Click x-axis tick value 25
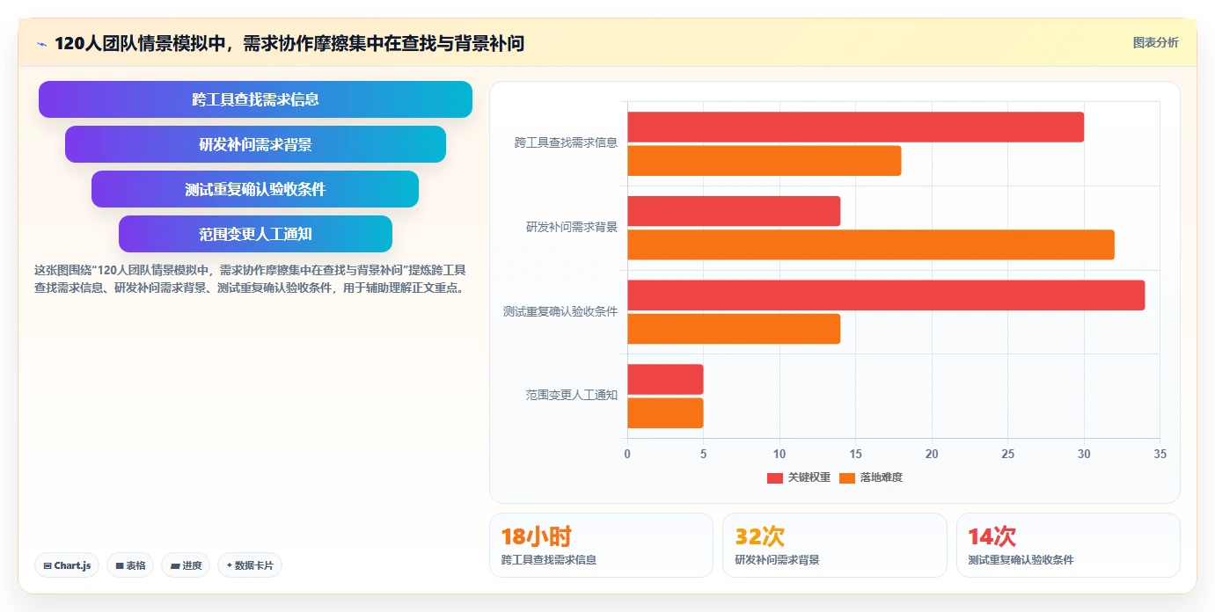The image size is (1215, 612). pyautogui.click(x=1007, y=455)
